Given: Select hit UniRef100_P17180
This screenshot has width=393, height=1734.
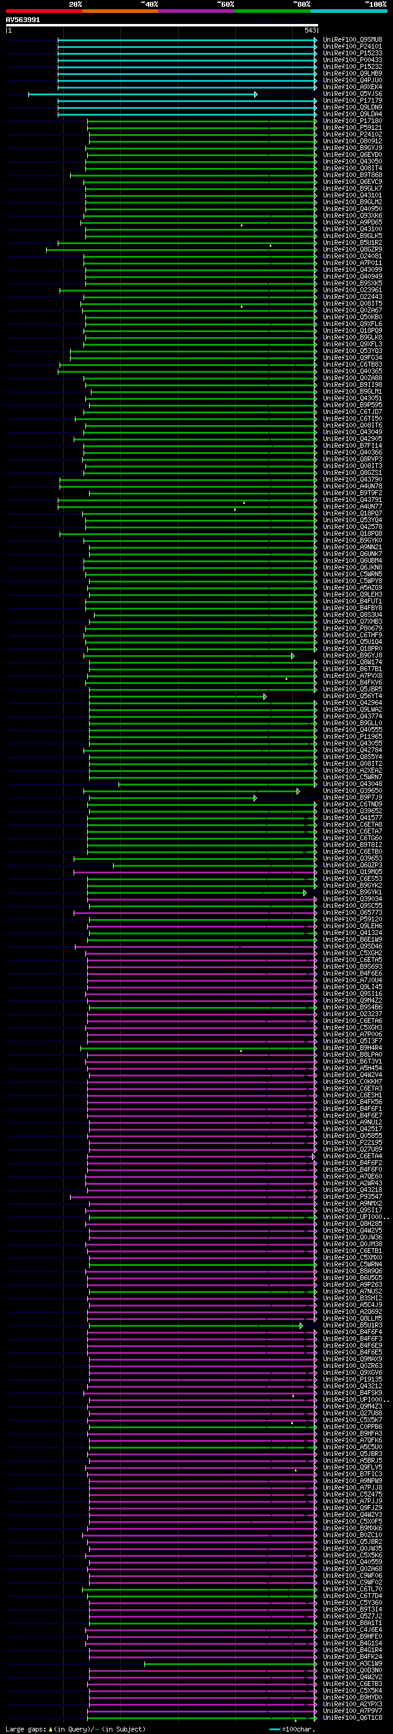Looking at the screenshot, I should click(x=352, y=121).
